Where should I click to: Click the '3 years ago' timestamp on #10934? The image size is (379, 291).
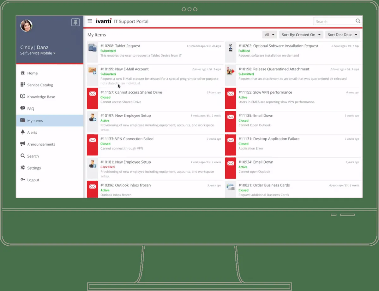(352, 162)
